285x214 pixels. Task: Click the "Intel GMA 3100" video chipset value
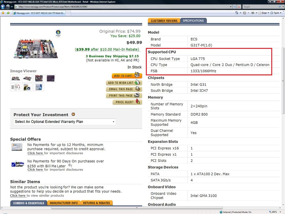point(204,196)
